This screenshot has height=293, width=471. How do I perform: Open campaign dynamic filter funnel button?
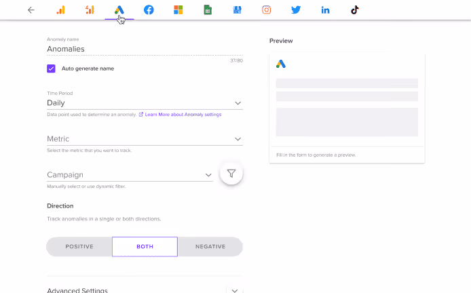231,174
